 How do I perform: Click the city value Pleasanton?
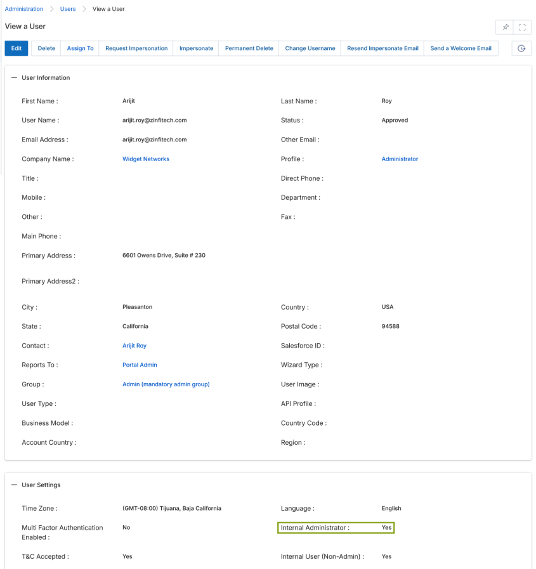pos(137,307)
